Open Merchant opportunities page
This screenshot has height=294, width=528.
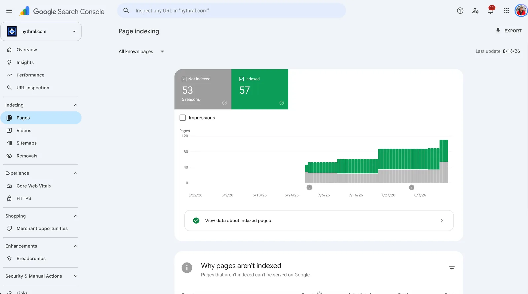coord(41,228)
